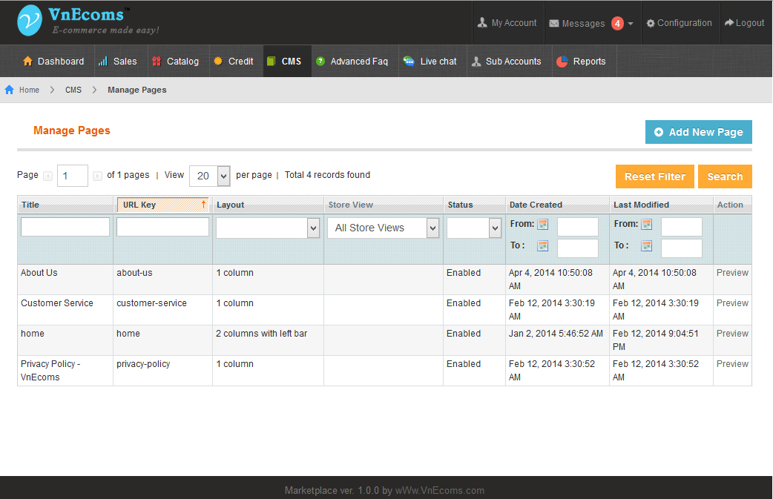Click the Advanced Faq question icon
This screenshot has width=773, height=499.
pos(320,61)
